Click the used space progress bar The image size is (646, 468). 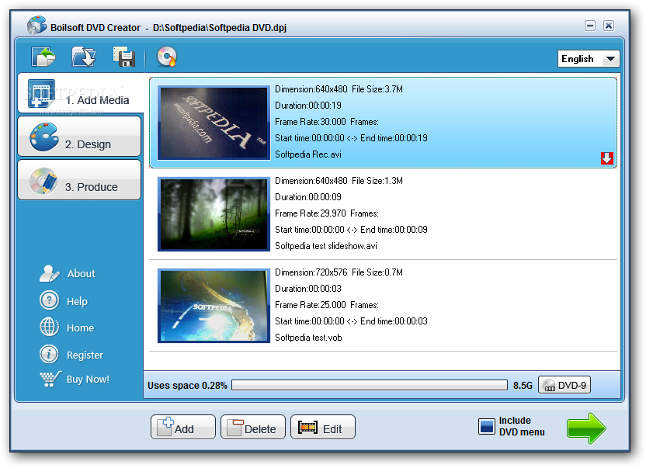click(370, 385)
